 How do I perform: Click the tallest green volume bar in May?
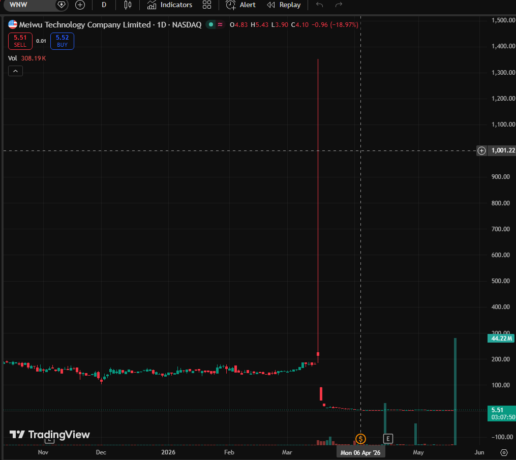[455, 391]
